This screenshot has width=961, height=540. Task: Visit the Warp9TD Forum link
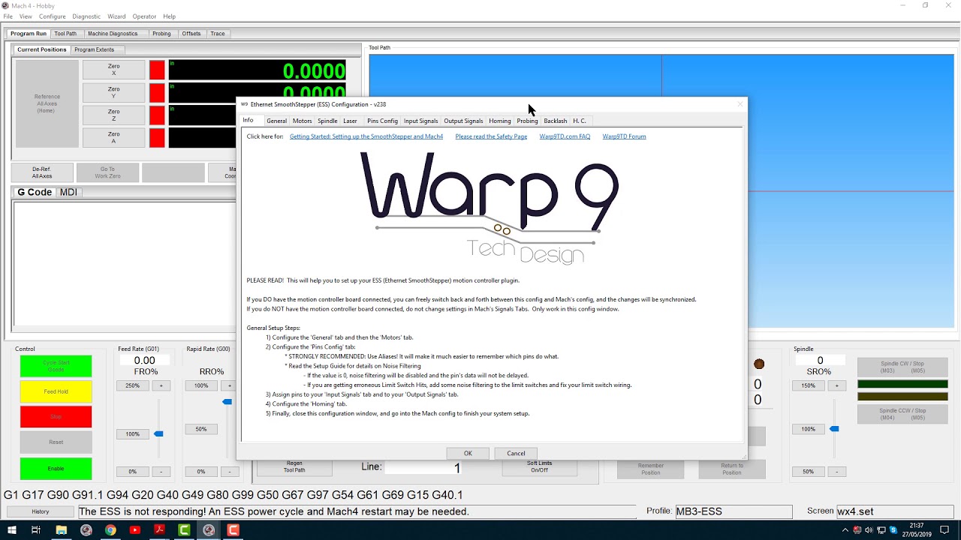tap(624, 136)
